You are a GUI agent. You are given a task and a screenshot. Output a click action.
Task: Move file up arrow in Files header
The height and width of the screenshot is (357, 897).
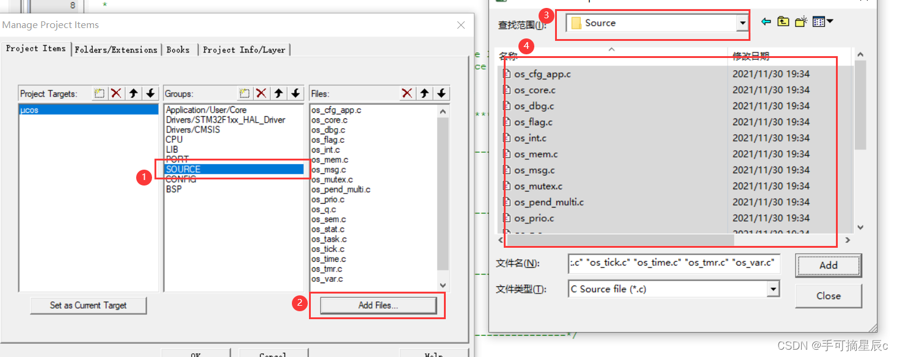pyautogui.click(x=424, y=93)
